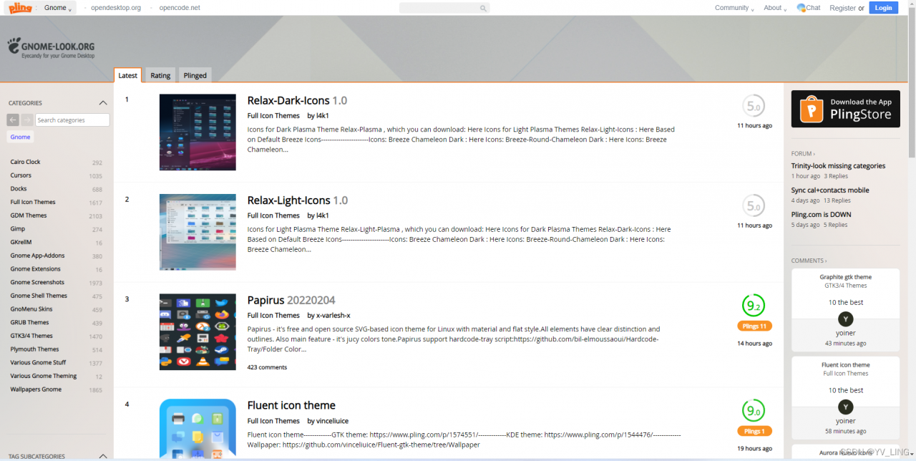
Task: Click the Search categories input field
Action: click(72, 120)
